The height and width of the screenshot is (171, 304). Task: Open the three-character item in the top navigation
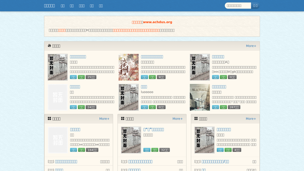[x=81, y=6]
